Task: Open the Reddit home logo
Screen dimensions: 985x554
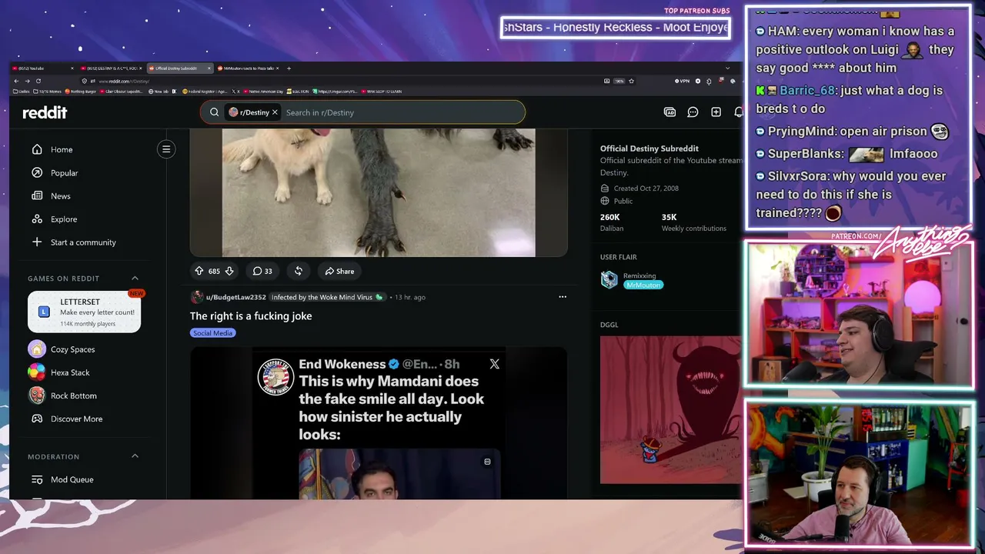Action: pyautogui.click(x=45, y=112)
